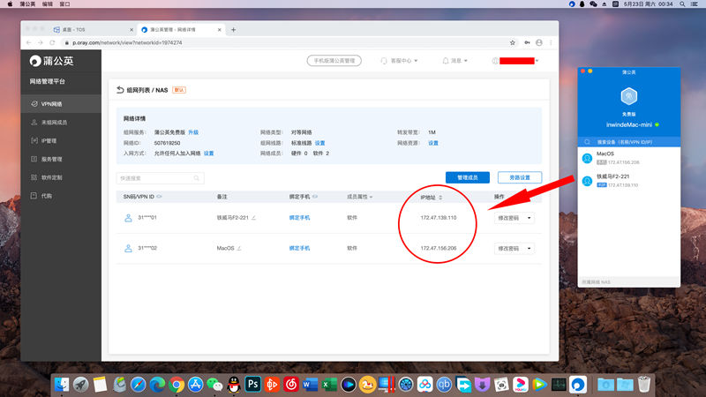Select 代购 in the sidebar
Viewport: 706px width, 397px height.
pyautogui.click(x=61, y=196)
